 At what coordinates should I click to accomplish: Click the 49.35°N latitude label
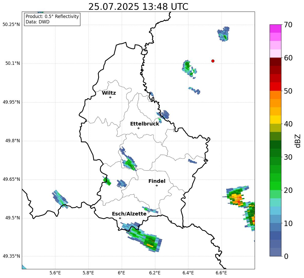click(11, 256)
